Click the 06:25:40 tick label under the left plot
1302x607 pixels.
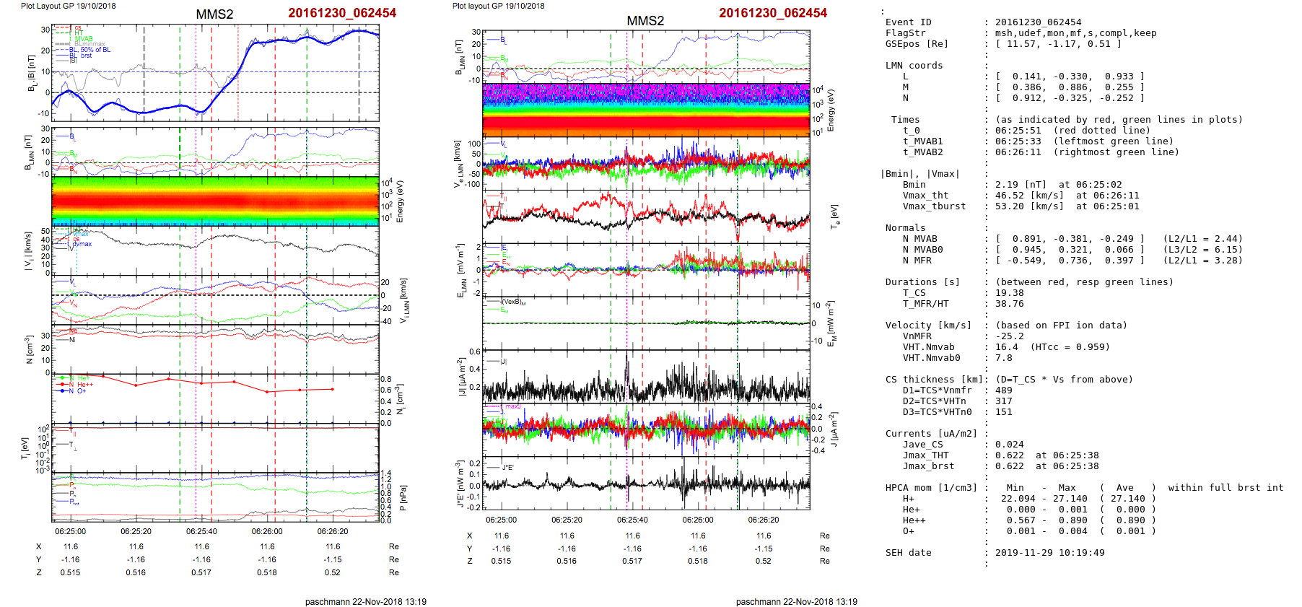(x=201, y=531)
